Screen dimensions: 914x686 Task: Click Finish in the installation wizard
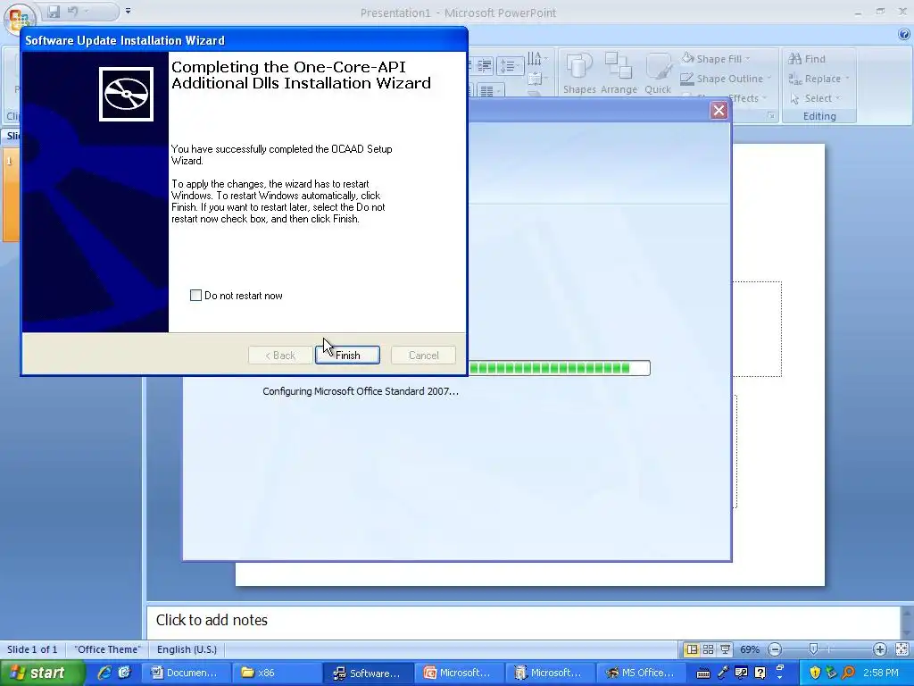coord(347,356)
